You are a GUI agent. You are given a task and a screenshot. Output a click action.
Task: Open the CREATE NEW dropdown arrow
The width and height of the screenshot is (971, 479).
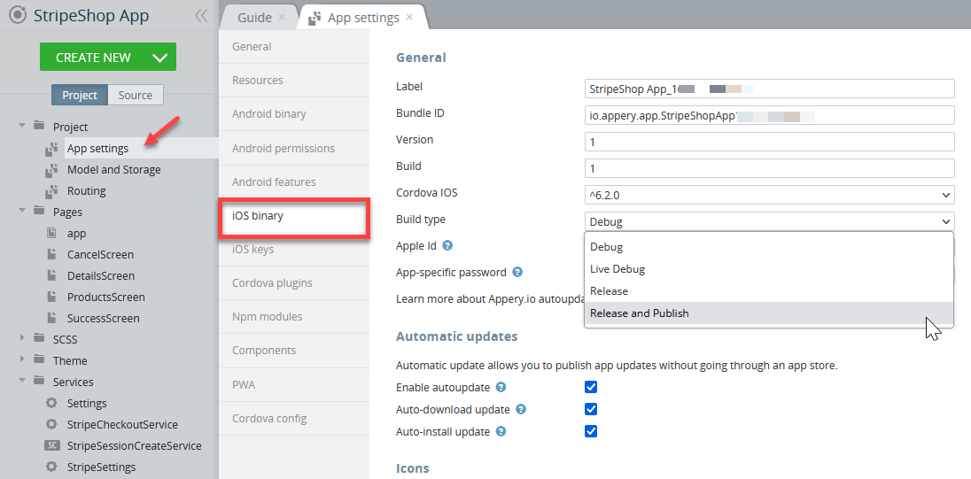[x=159, y=58]
